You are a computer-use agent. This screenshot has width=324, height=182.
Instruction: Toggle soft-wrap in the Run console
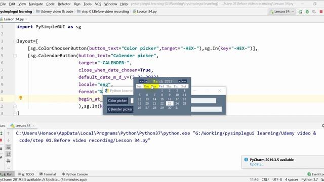[8, 147]
